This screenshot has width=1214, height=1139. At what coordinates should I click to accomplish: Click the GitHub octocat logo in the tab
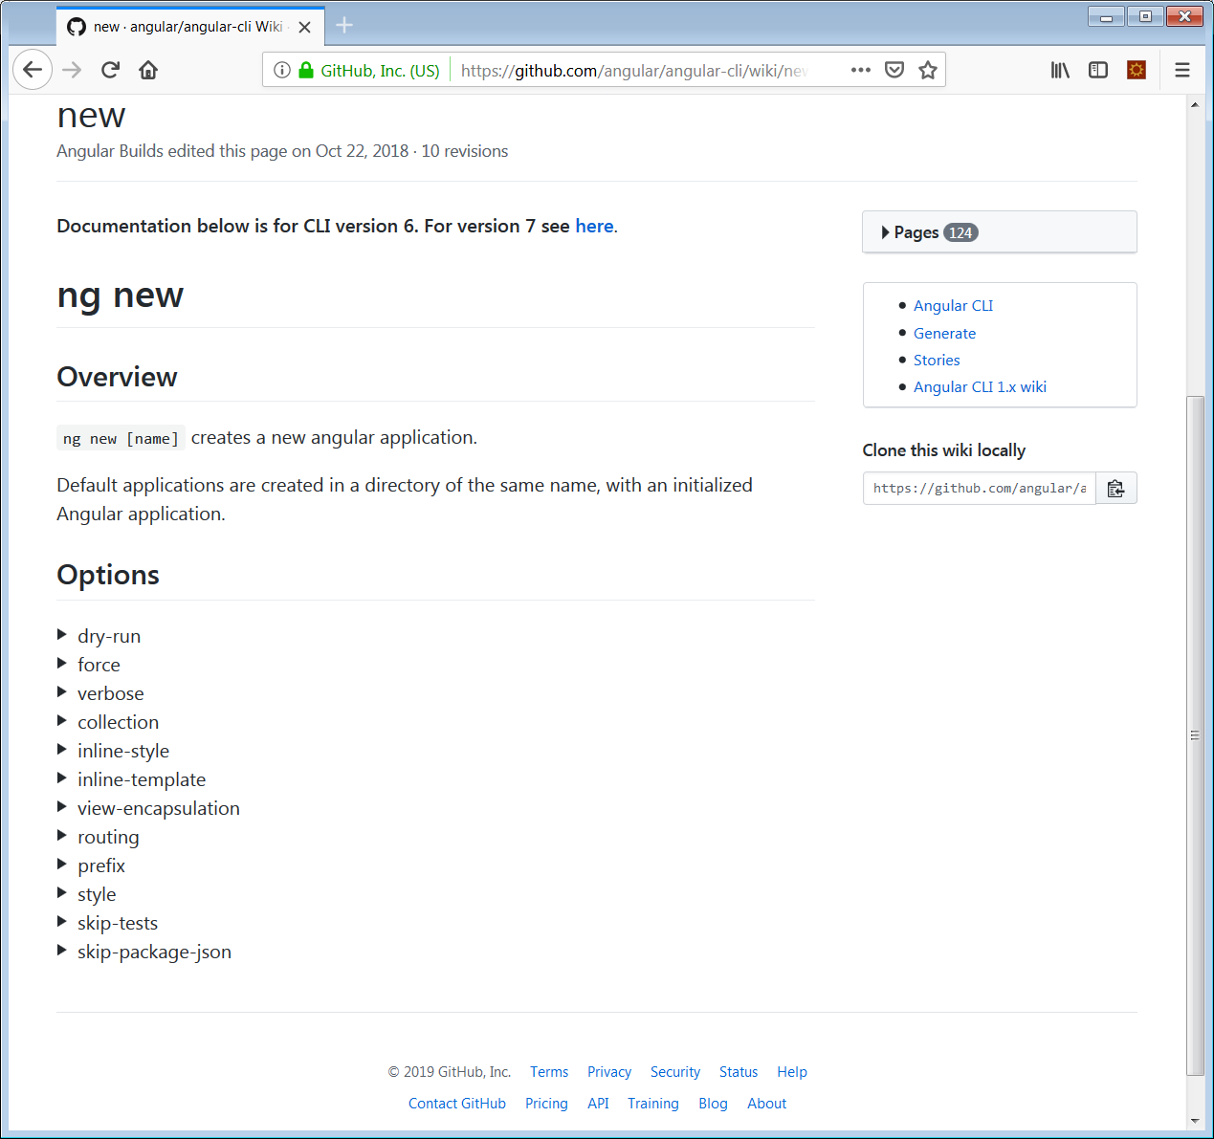[x=75, y=27]
